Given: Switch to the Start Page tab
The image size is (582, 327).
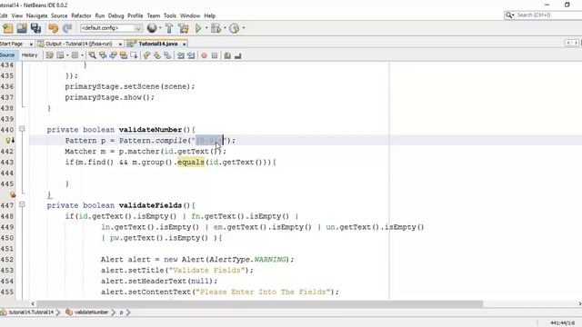Looking at the screenshot, I should 11,44.
